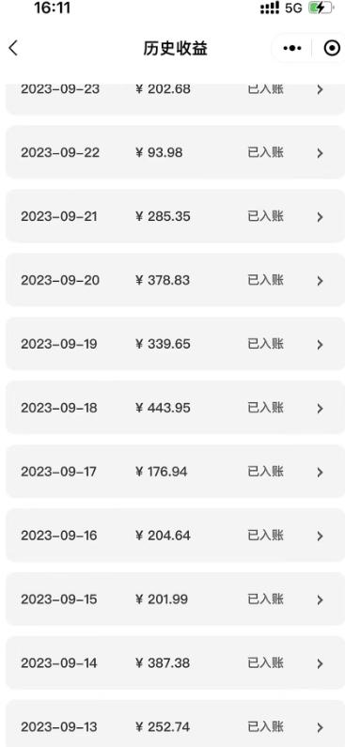The image size is (345, 747).
Task: Tap the 16:11 status bar clock
Action: click(53, 8)
